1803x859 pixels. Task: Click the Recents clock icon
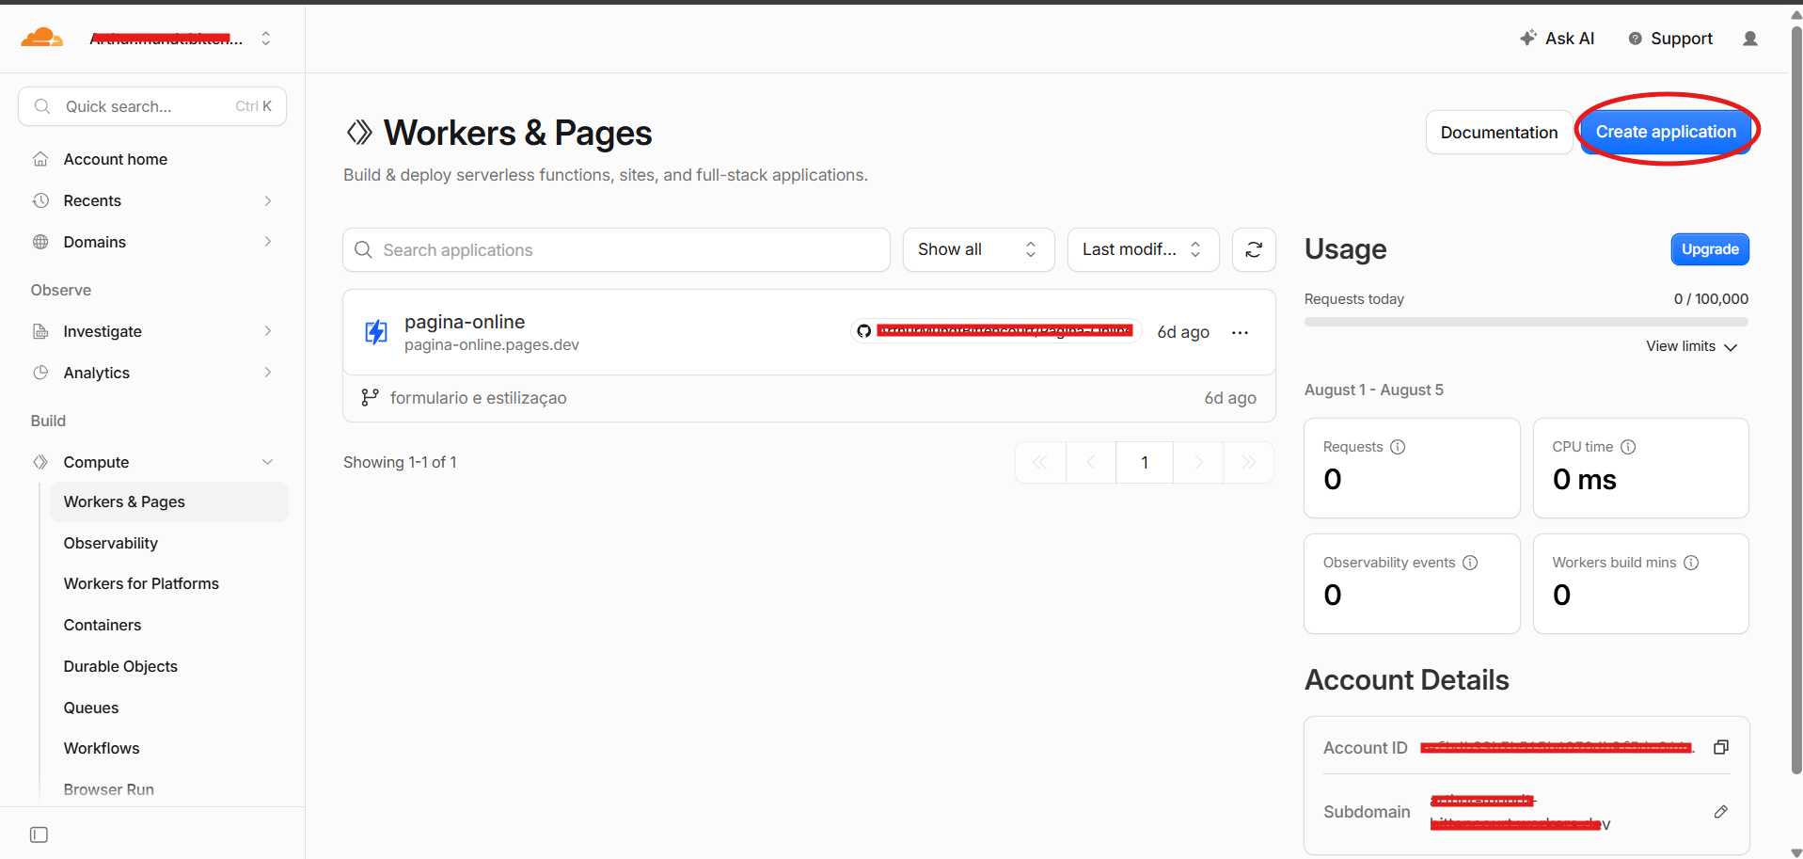[40, 200]
